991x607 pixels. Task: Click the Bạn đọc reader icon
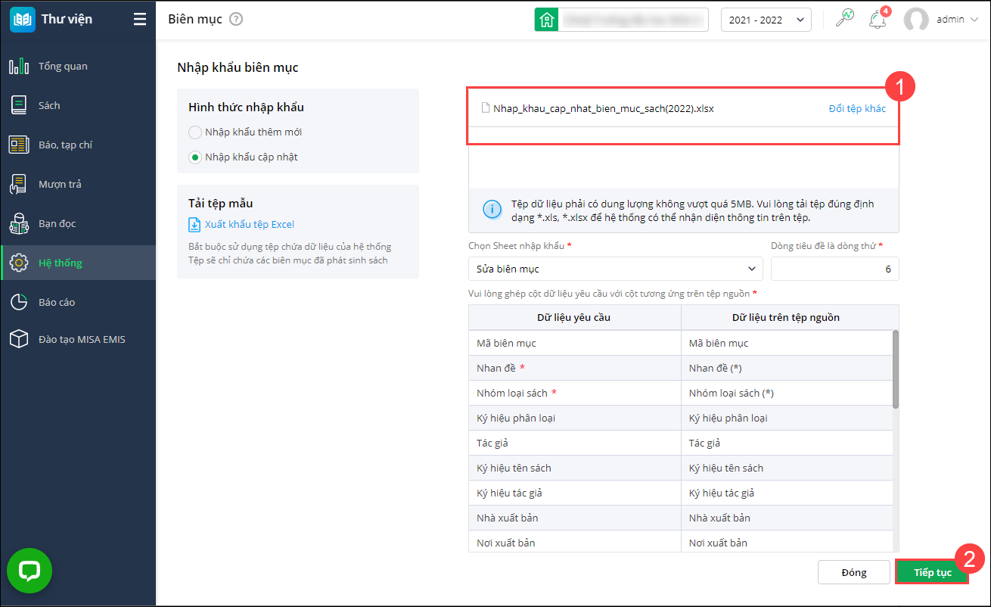coord(19,223)
